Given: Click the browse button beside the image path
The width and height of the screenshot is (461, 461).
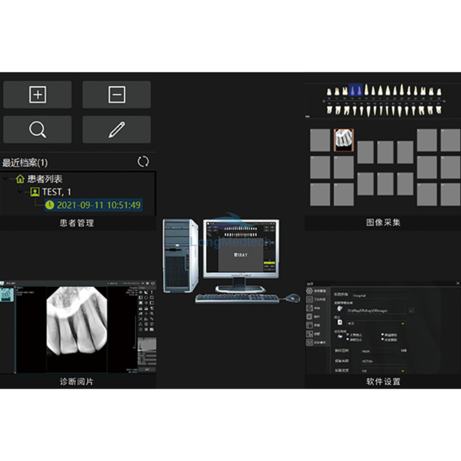Looking at the screenshot, I should (411, 311).
